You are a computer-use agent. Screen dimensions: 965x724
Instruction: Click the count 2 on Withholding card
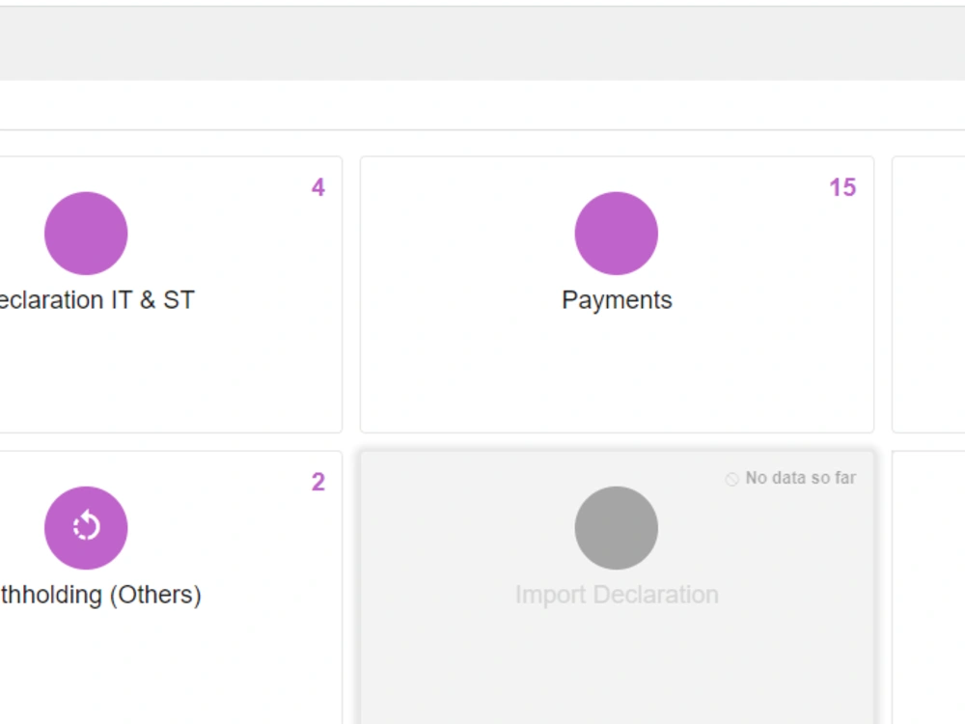pos(318,482)
